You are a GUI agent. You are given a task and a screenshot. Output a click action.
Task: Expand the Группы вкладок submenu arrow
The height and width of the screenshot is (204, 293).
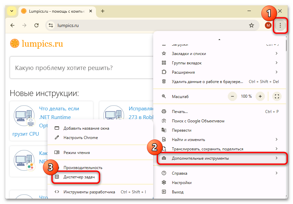coord(277,63)
